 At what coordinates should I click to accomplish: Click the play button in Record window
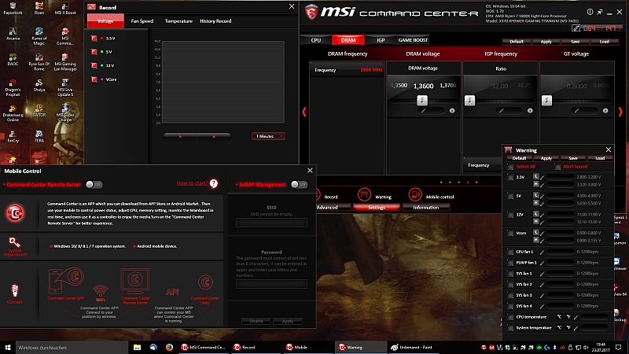coord(180,136)
